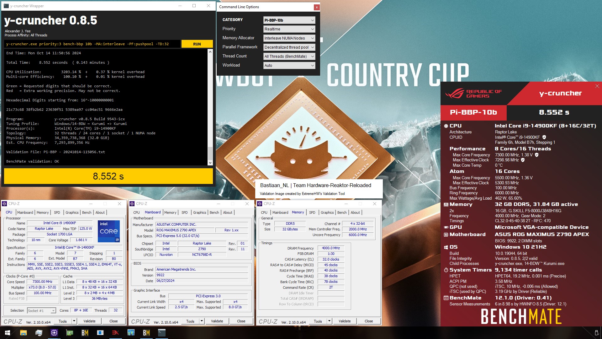Click Close in the first CPU-Z window

tap(114, 321)
